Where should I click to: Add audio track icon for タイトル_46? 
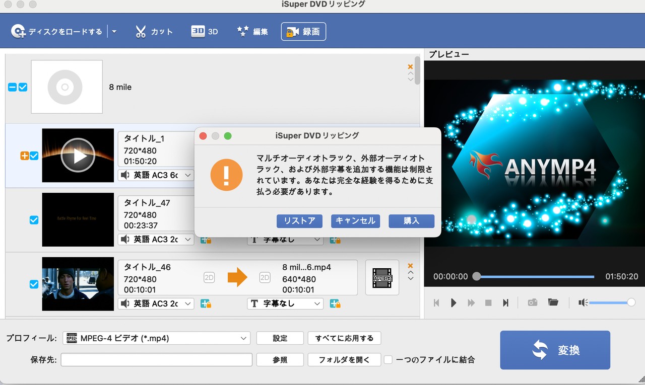(206, 304)
